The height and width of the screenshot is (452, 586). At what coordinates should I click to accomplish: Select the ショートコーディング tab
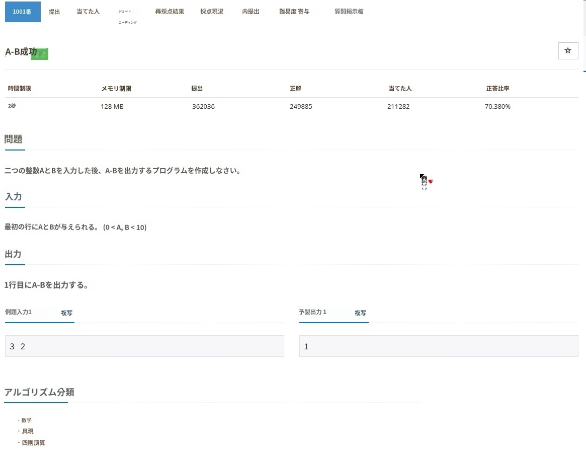(x=127, y=17)
